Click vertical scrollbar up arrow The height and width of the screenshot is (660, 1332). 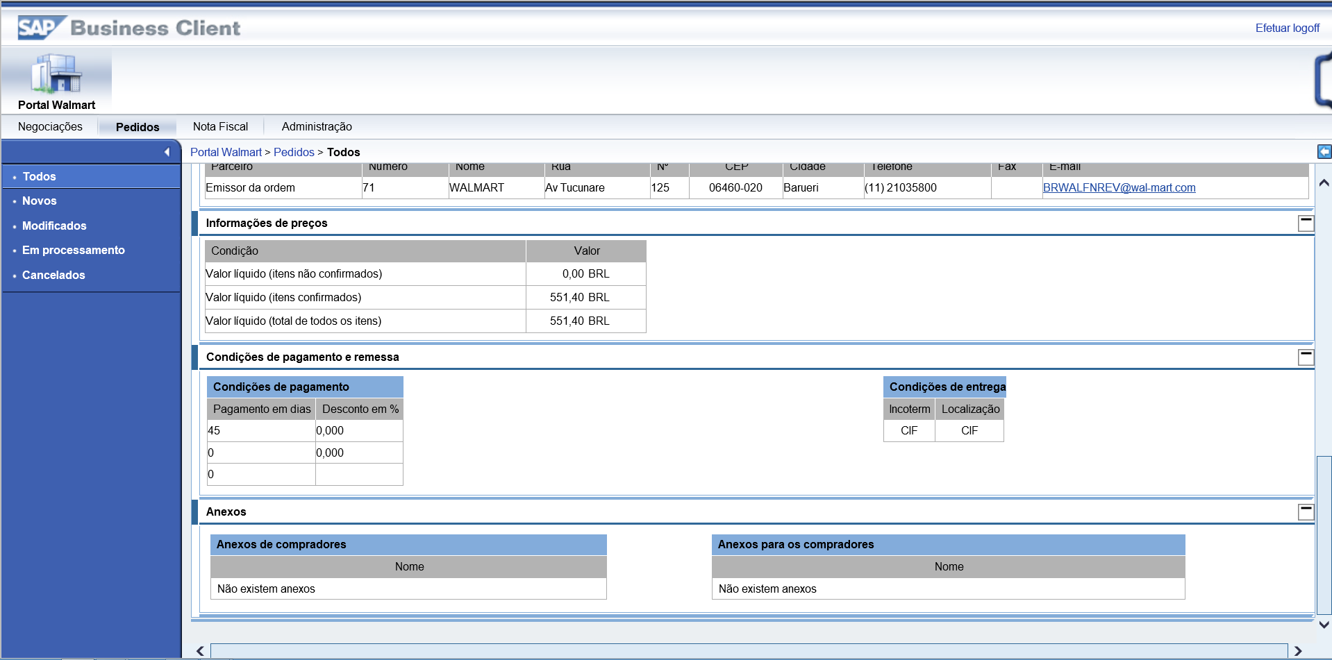point(1324,183)
